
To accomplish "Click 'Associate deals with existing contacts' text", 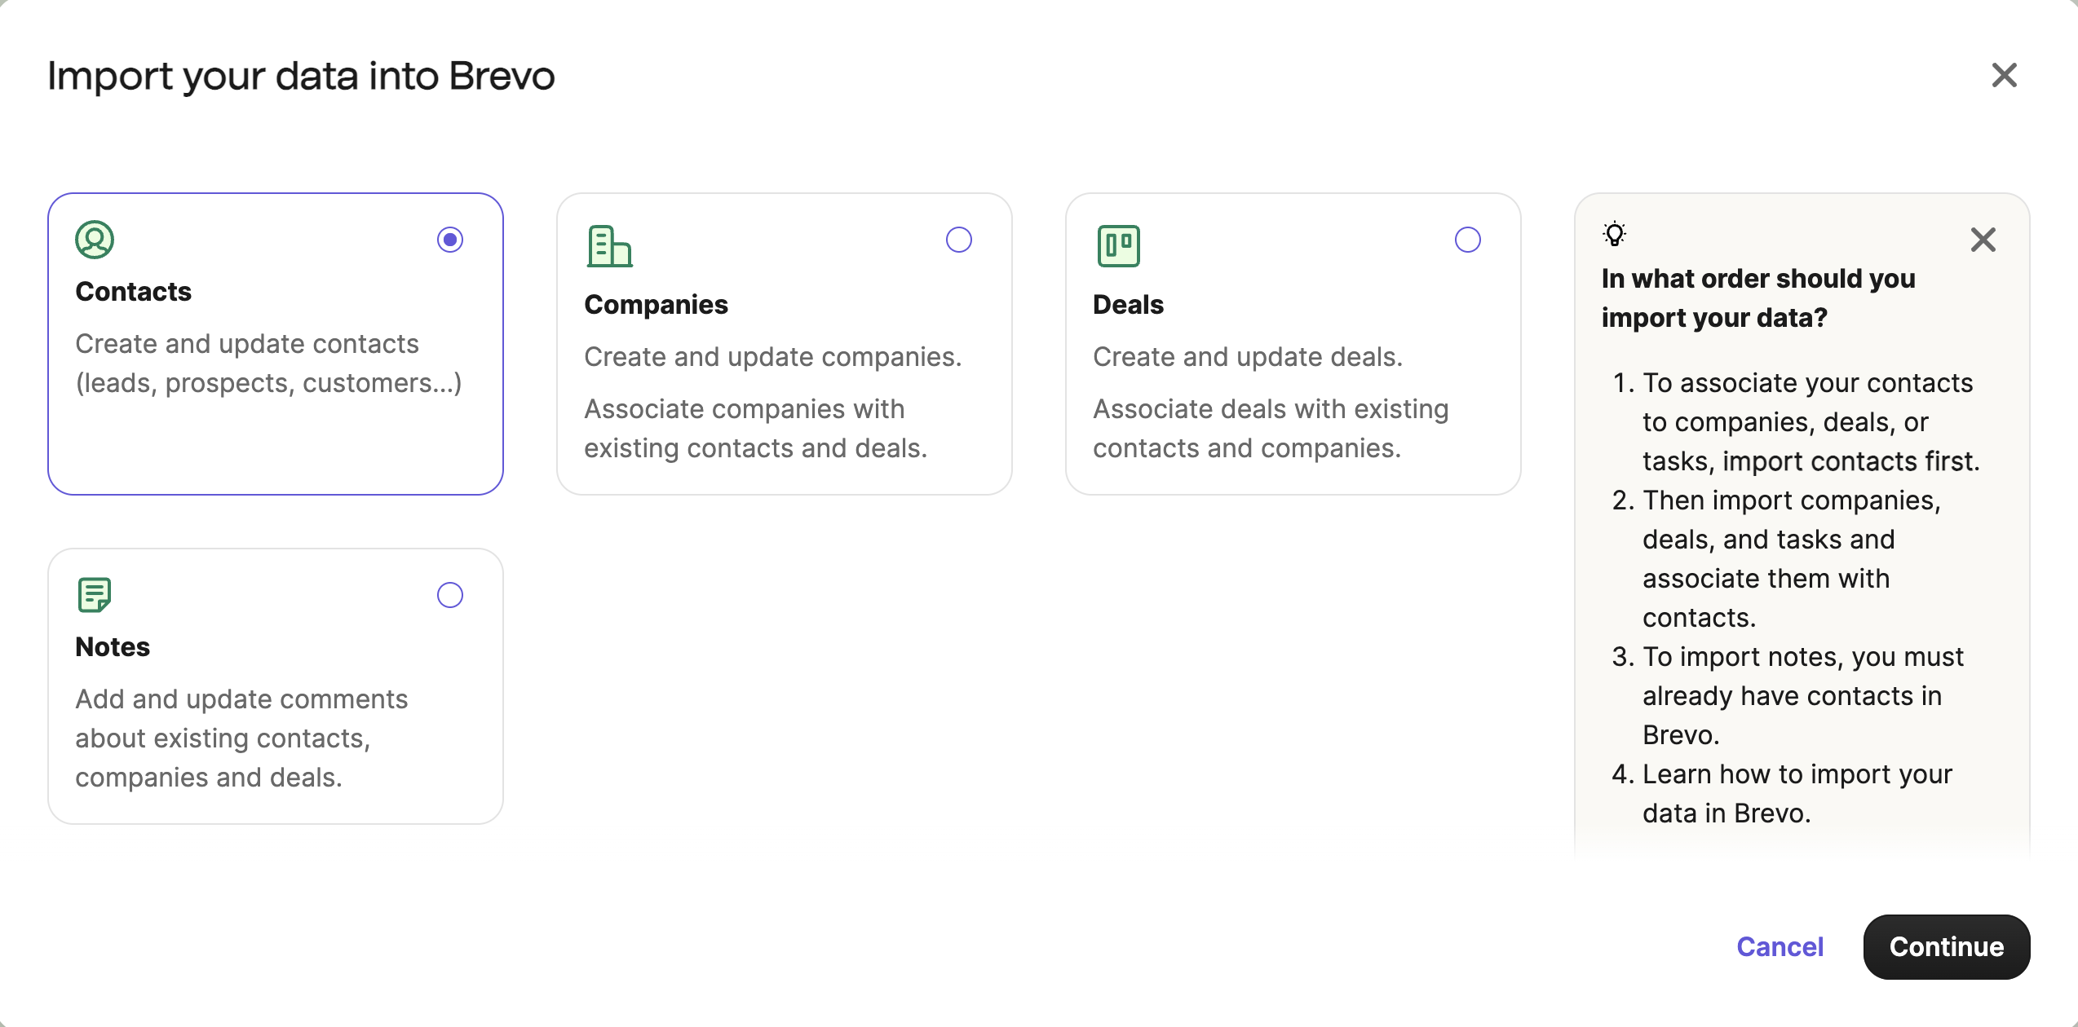I will pyautogui.click(x=1271, y=429).
